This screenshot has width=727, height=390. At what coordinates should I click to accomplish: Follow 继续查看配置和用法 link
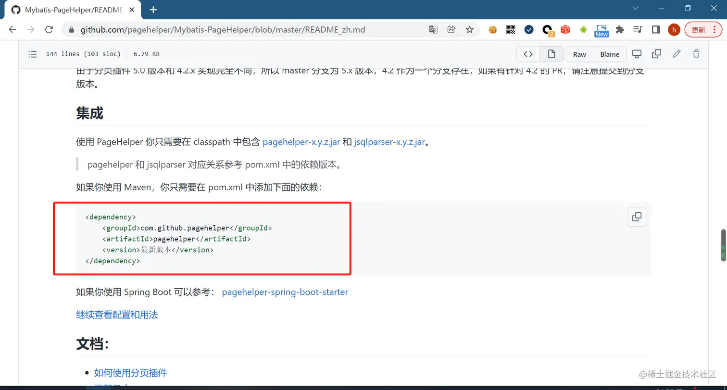[x=117, y=315]
